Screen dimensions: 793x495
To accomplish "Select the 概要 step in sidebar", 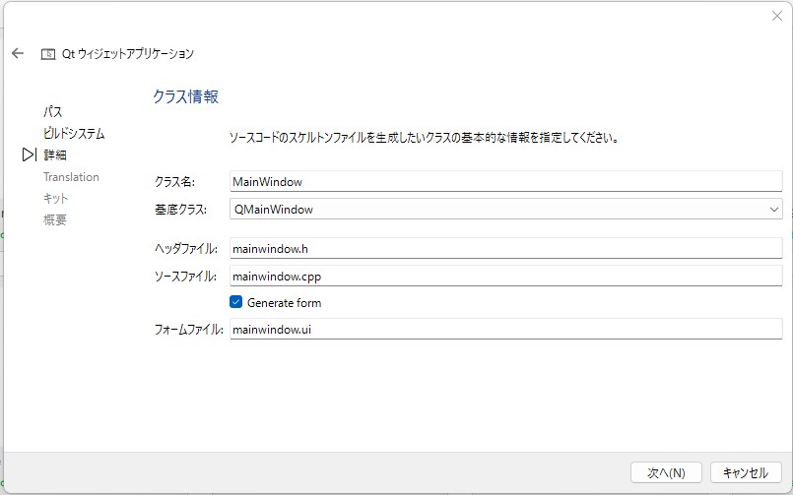I will pos(54,219).
